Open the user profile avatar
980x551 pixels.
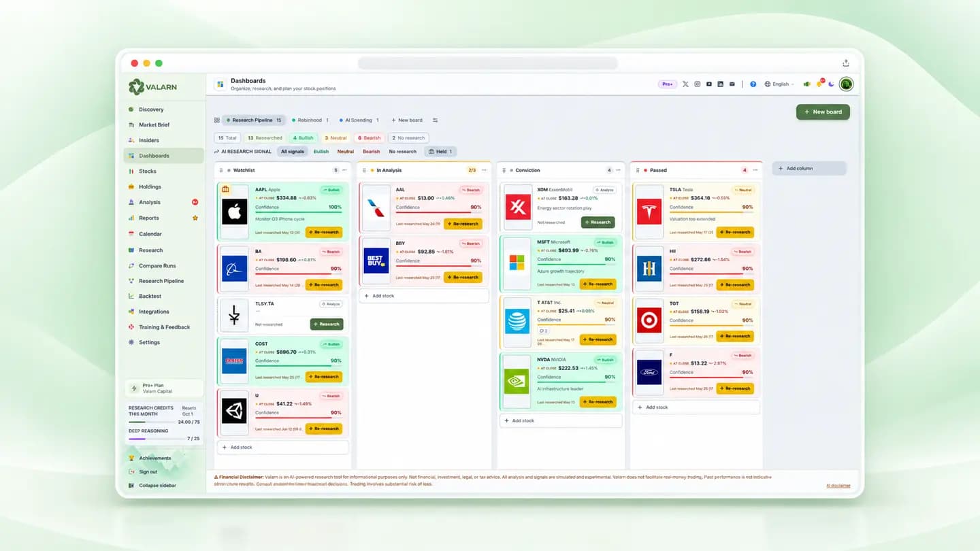[846, 84]
